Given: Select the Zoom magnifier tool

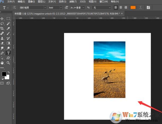Looking at the screenshot, I should [x=8, y=63].
